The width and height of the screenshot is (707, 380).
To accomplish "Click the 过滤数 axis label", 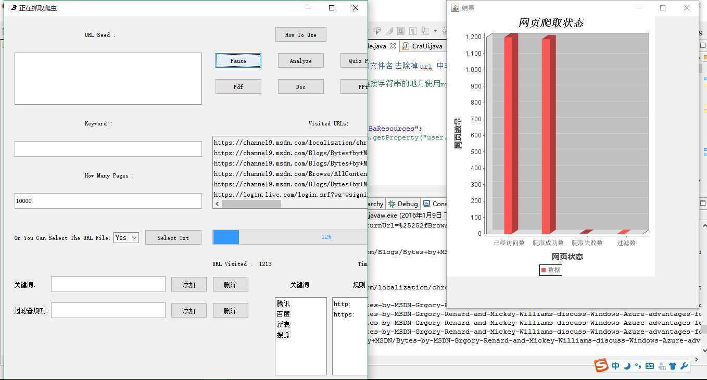I will pos(626,243).
